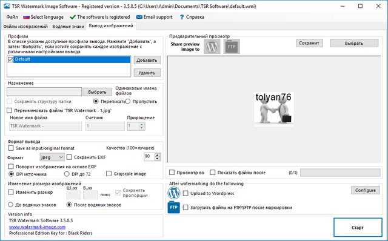The height and width of the screenshot is (241, 388).
Task: Click the Старт button
Action: 358,228
